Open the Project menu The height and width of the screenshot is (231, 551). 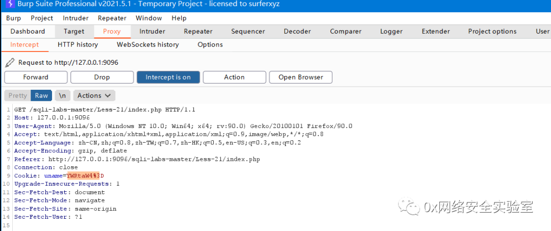pos(42,18)
